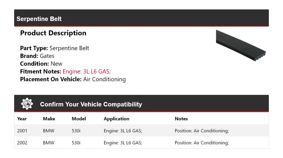Click the 2002 row position notes text
This screenshot has height=158, width=283.
(x=202, y=143)
